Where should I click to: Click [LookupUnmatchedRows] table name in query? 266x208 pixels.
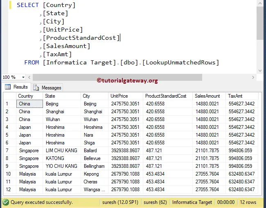pos(180,62)
